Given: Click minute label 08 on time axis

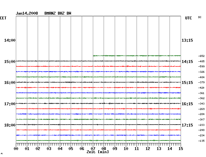Looking at the screenshot, I should pyautogui.click(x=104, y=149).
